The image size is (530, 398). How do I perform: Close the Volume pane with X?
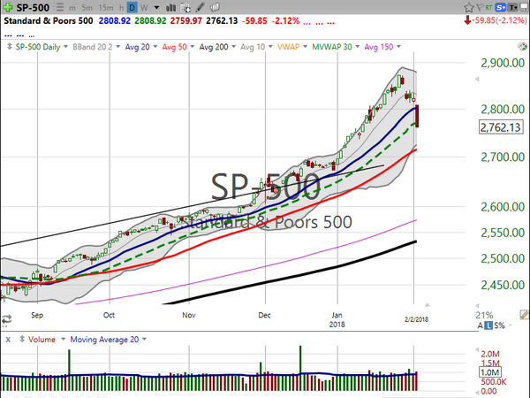(x=8, y=340)
